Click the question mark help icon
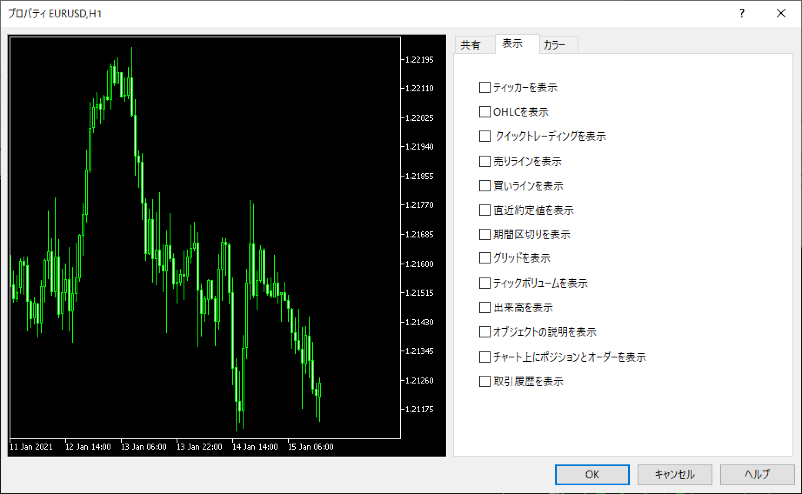Viewport: 802px width, 494px height. 742,13
